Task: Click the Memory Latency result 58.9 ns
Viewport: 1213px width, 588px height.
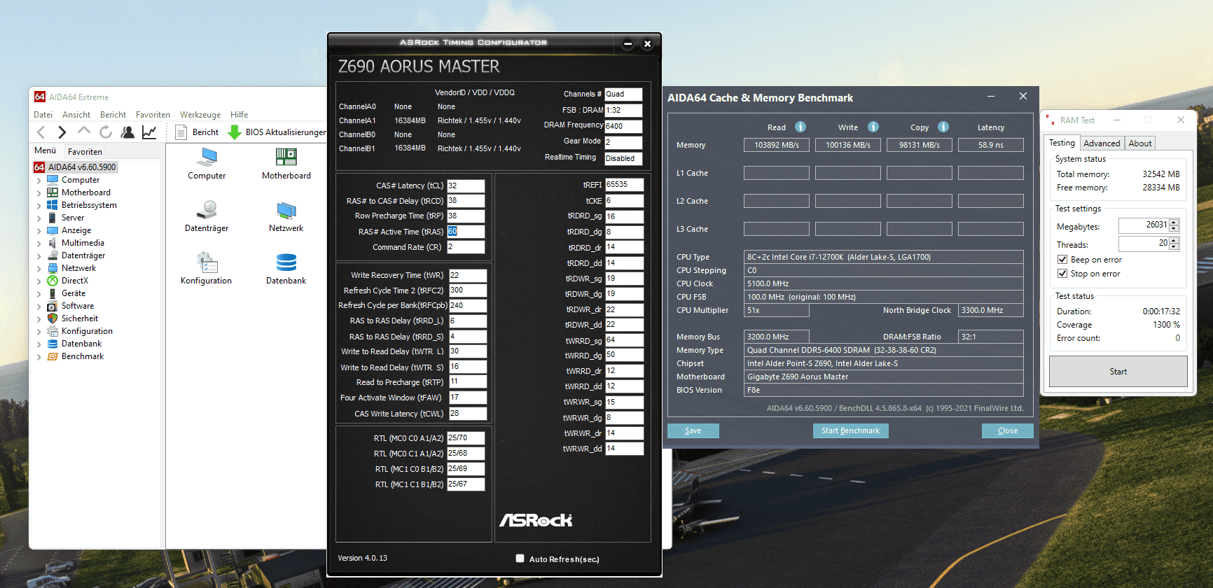Action: pos(990,145)
